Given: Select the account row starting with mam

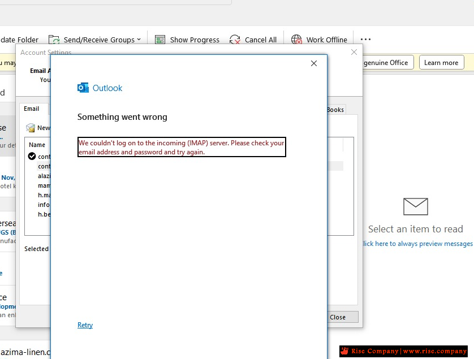Looking at the screenshot, I should click(44, 185).
